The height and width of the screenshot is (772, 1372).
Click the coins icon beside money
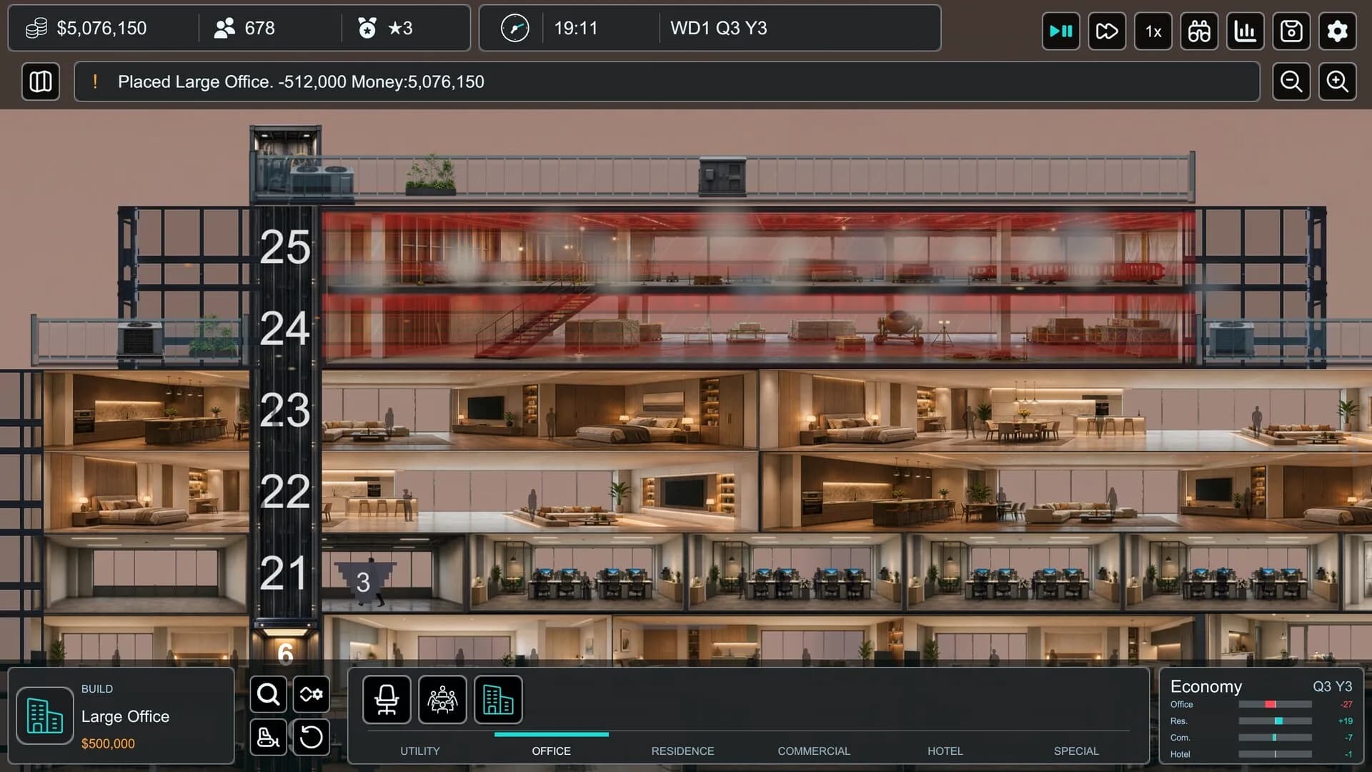pos(36,28)
